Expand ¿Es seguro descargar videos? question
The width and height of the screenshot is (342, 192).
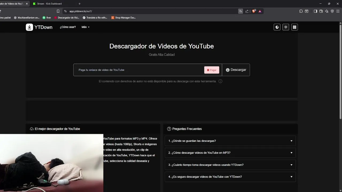tap(230, 177)
